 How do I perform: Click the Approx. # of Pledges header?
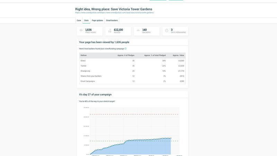click(x=126, y=55)
